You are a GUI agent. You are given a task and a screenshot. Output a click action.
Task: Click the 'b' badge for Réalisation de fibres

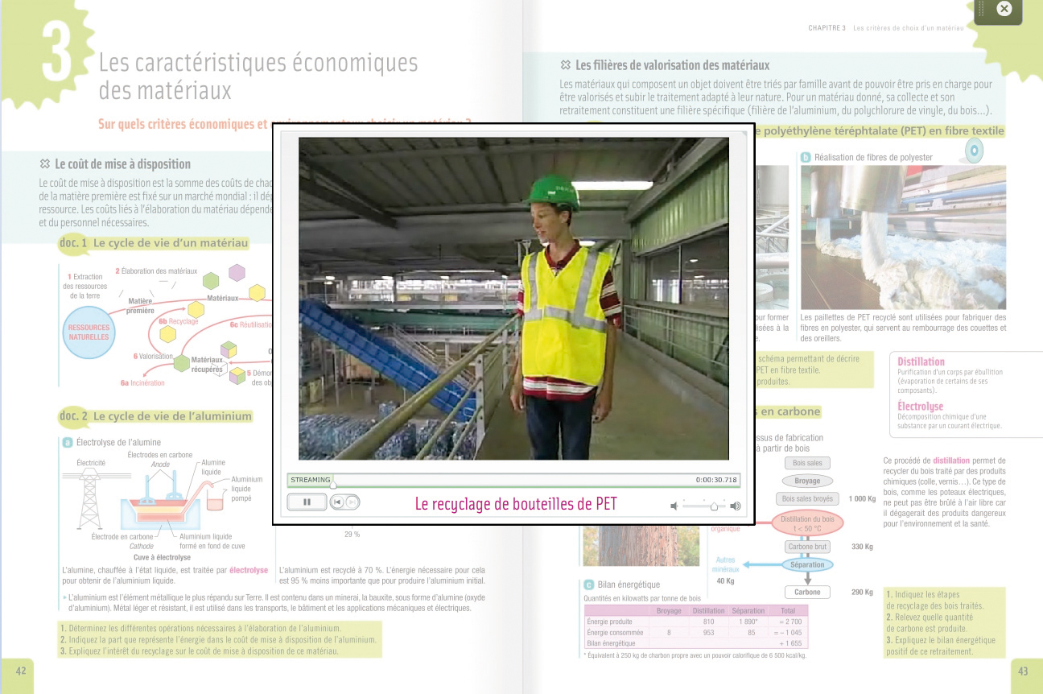pyautogui.click(x=806, y=157)
